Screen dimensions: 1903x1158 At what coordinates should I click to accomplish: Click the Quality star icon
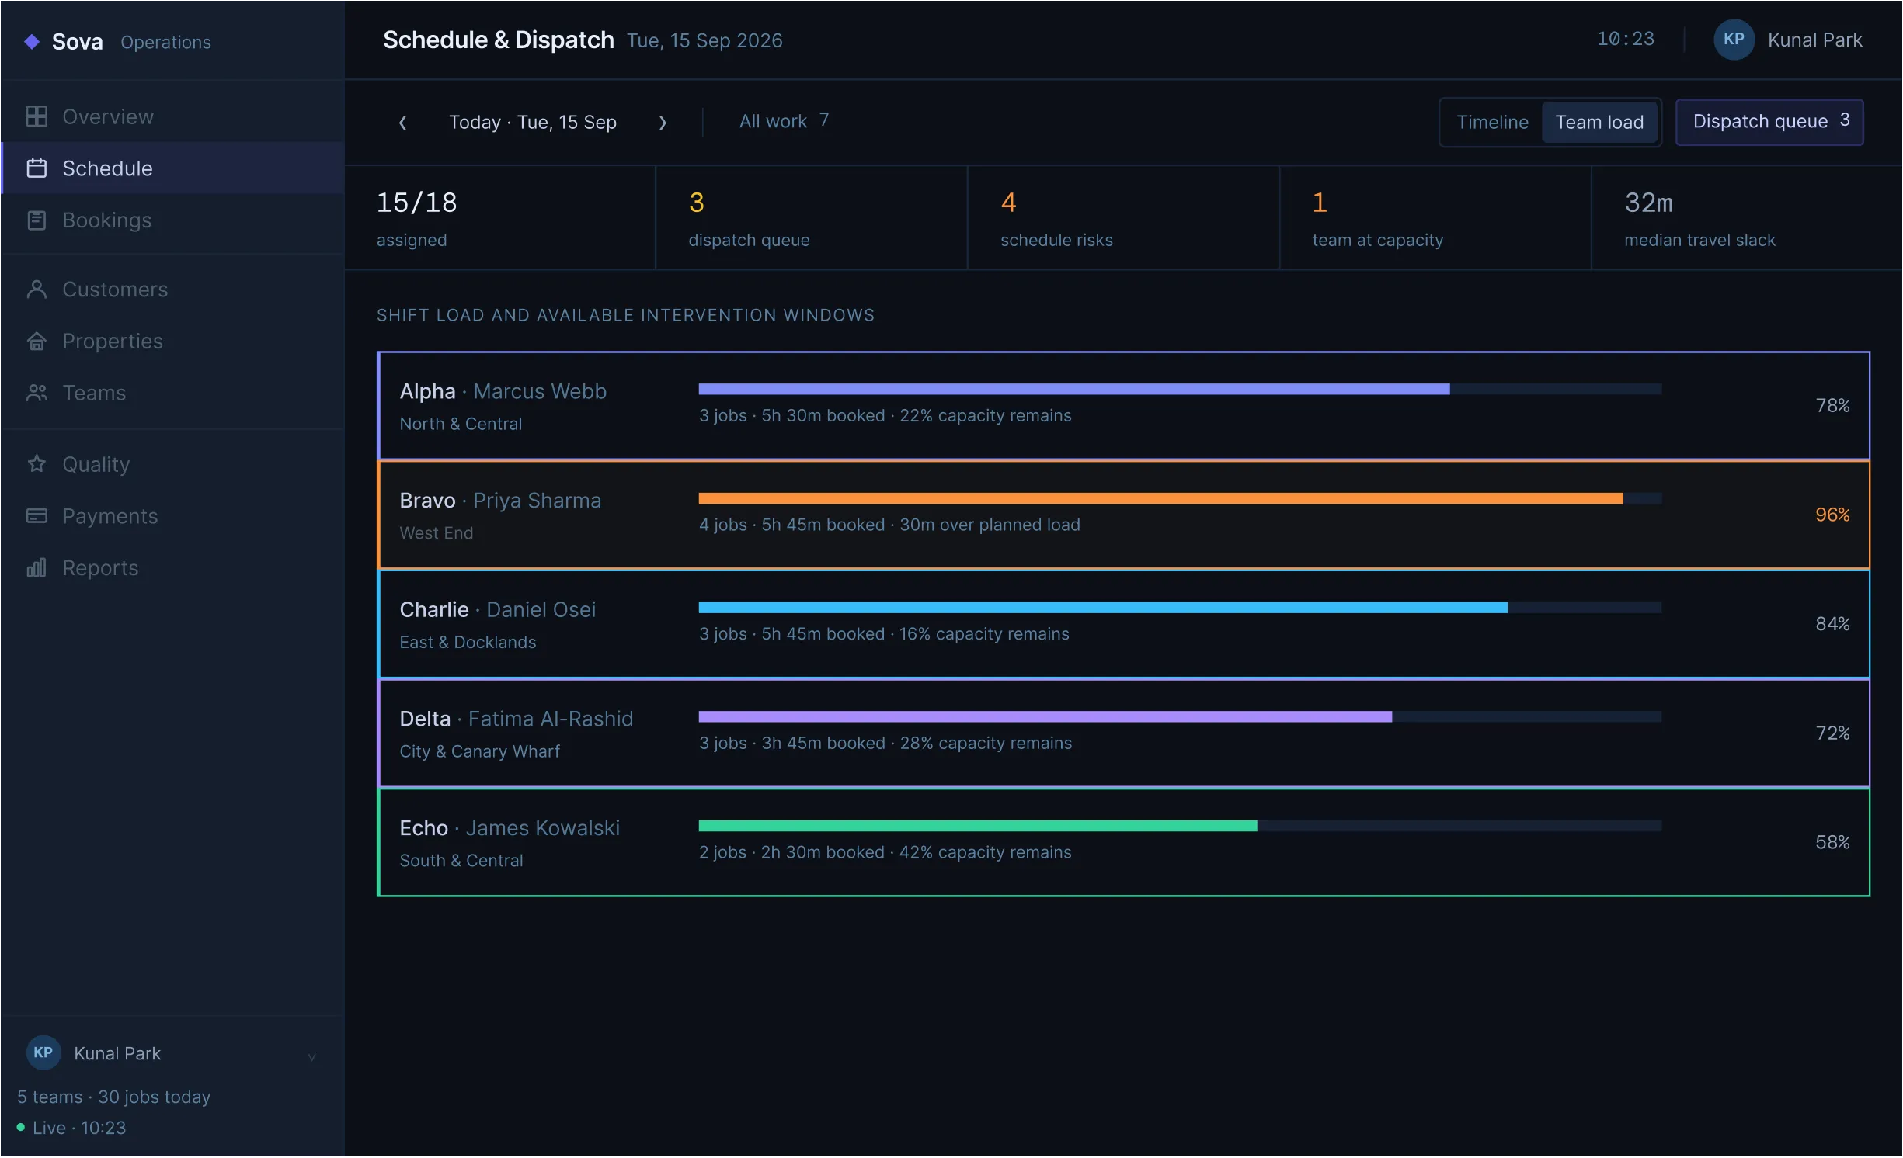point(37,464)
